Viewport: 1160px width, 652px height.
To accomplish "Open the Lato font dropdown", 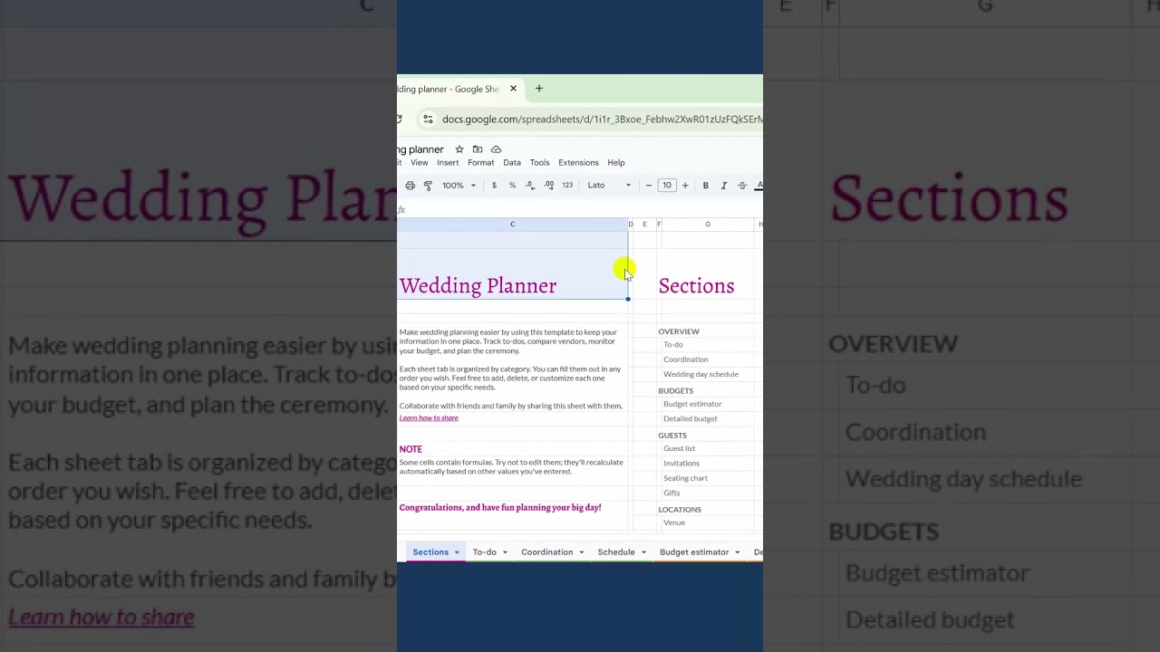I will pyautogui.click(x=609, y=186).
